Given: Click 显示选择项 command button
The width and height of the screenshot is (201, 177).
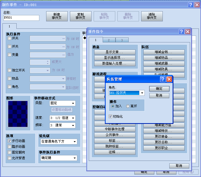Looking at the screenshot, I should (x=115, y=58).
